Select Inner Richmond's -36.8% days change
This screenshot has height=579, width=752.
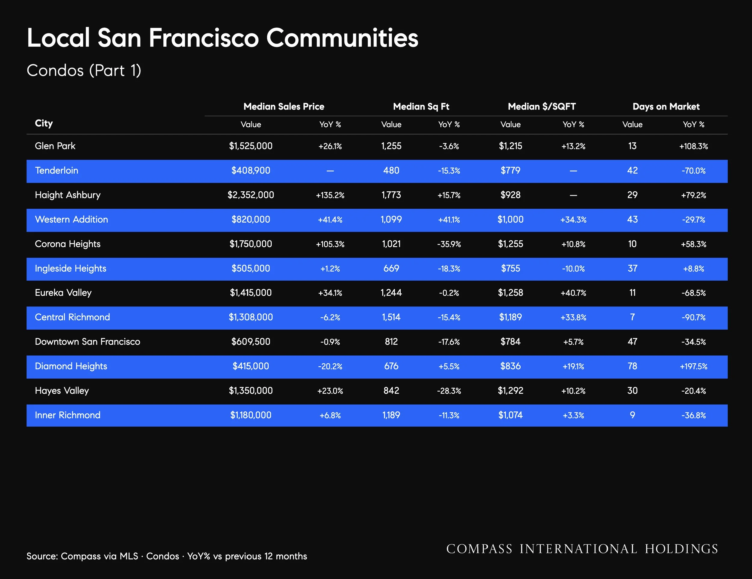693,415
